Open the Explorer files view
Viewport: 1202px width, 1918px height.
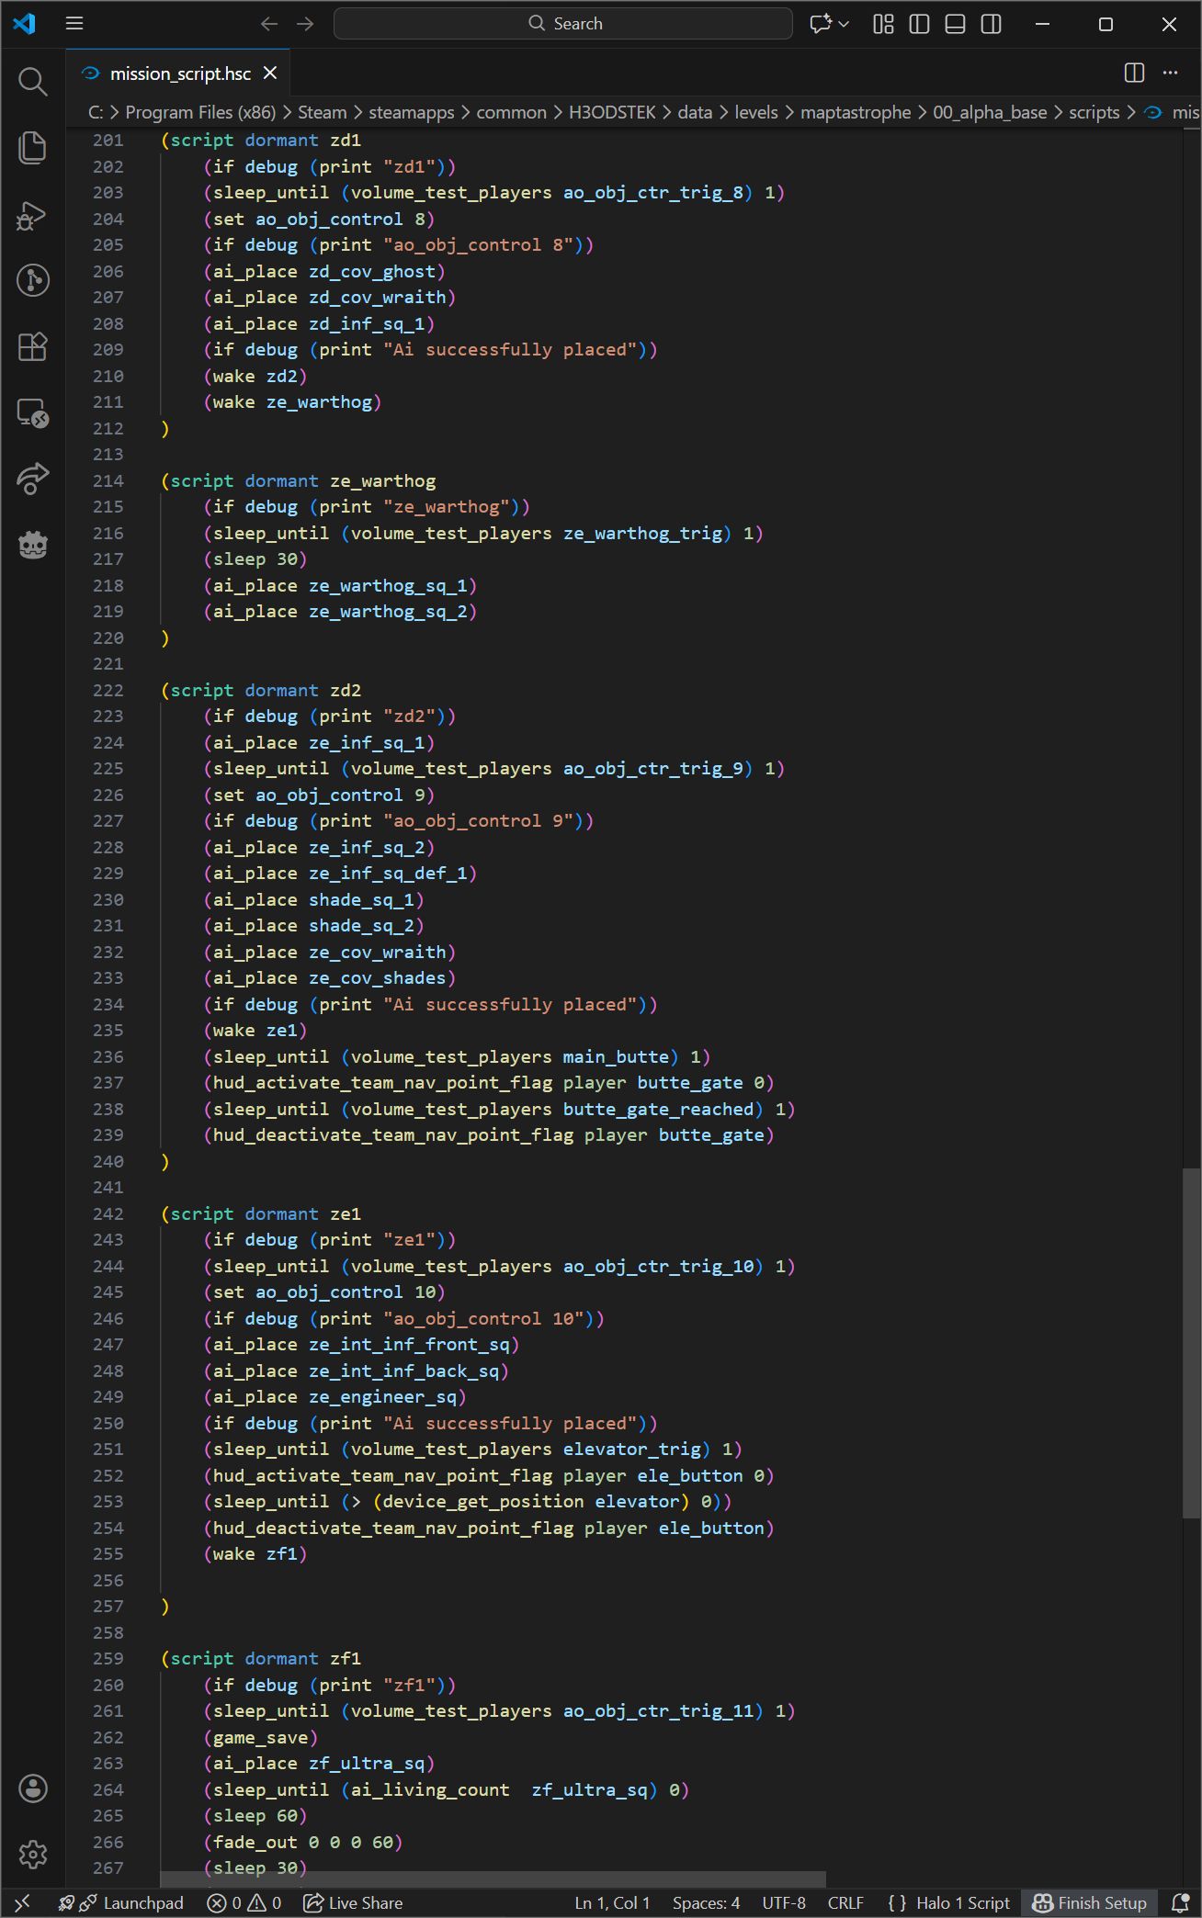[33, 148]
